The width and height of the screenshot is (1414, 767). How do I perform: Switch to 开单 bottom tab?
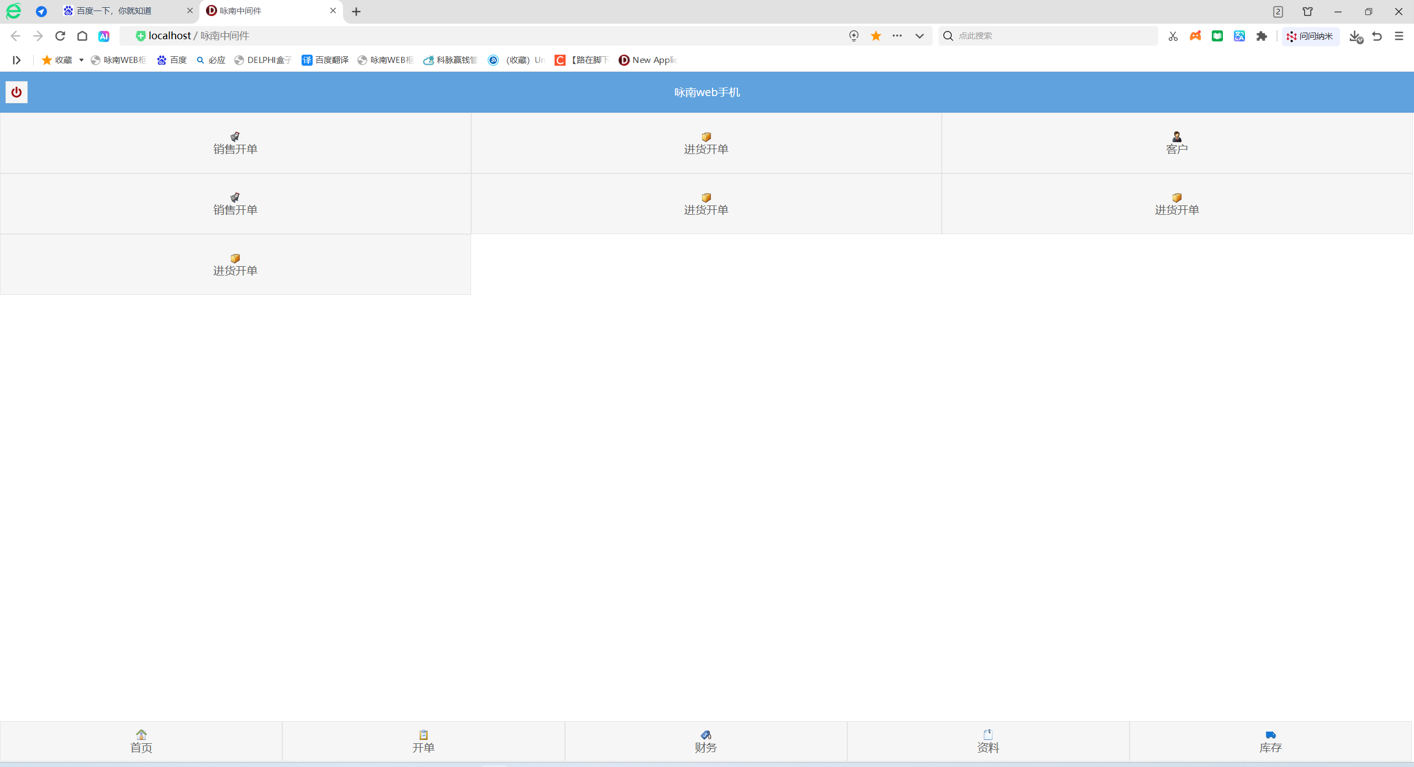point(423,741)
